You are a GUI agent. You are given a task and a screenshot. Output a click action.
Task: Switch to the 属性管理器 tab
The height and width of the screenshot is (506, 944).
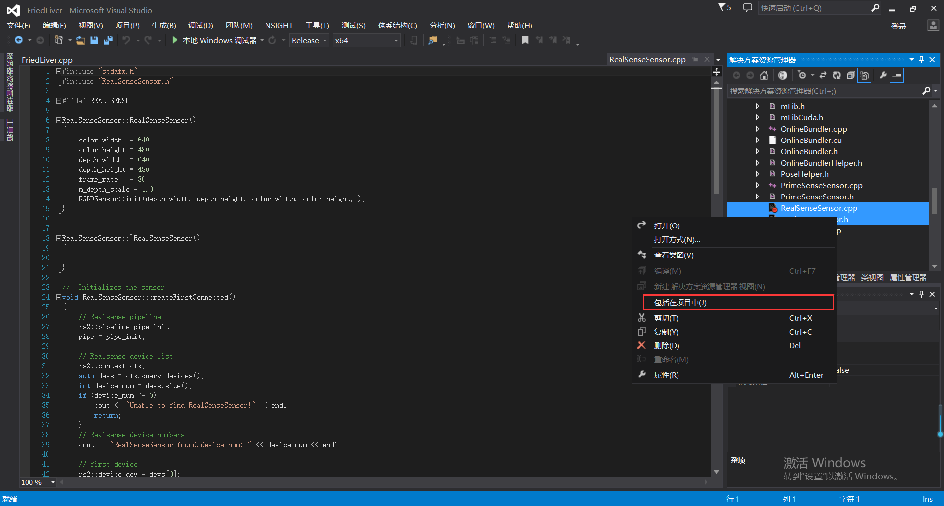(x=908, y=277)
